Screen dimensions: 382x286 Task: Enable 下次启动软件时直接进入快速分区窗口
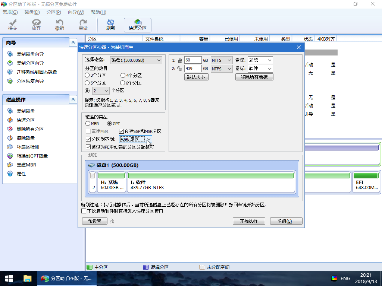pyautogui.click(x=84, y=210)
